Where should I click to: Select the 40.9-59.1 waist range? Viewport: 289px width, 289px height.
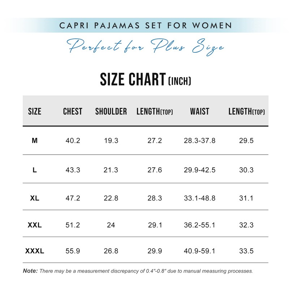(x=199, y=251)
